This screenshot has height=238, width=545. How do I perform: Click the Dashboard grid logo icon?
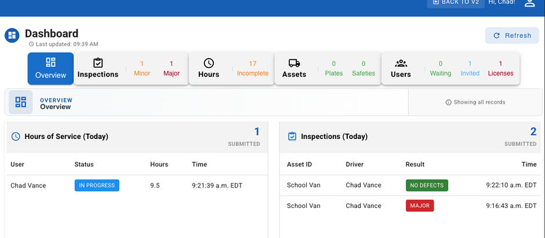[x=12, y=35]
